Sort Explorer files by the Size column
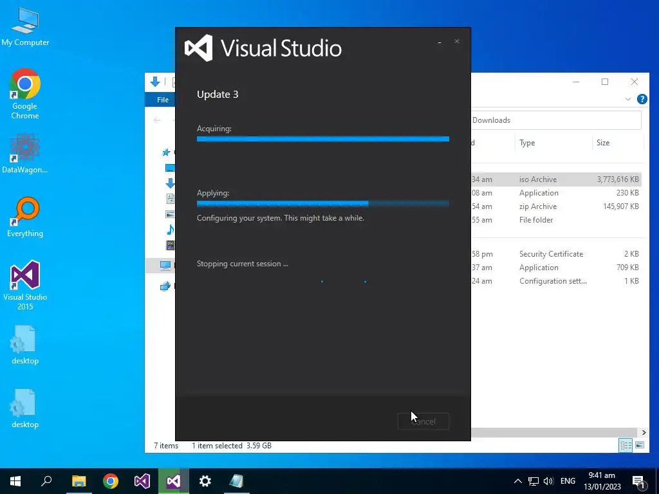 (617, 143)
